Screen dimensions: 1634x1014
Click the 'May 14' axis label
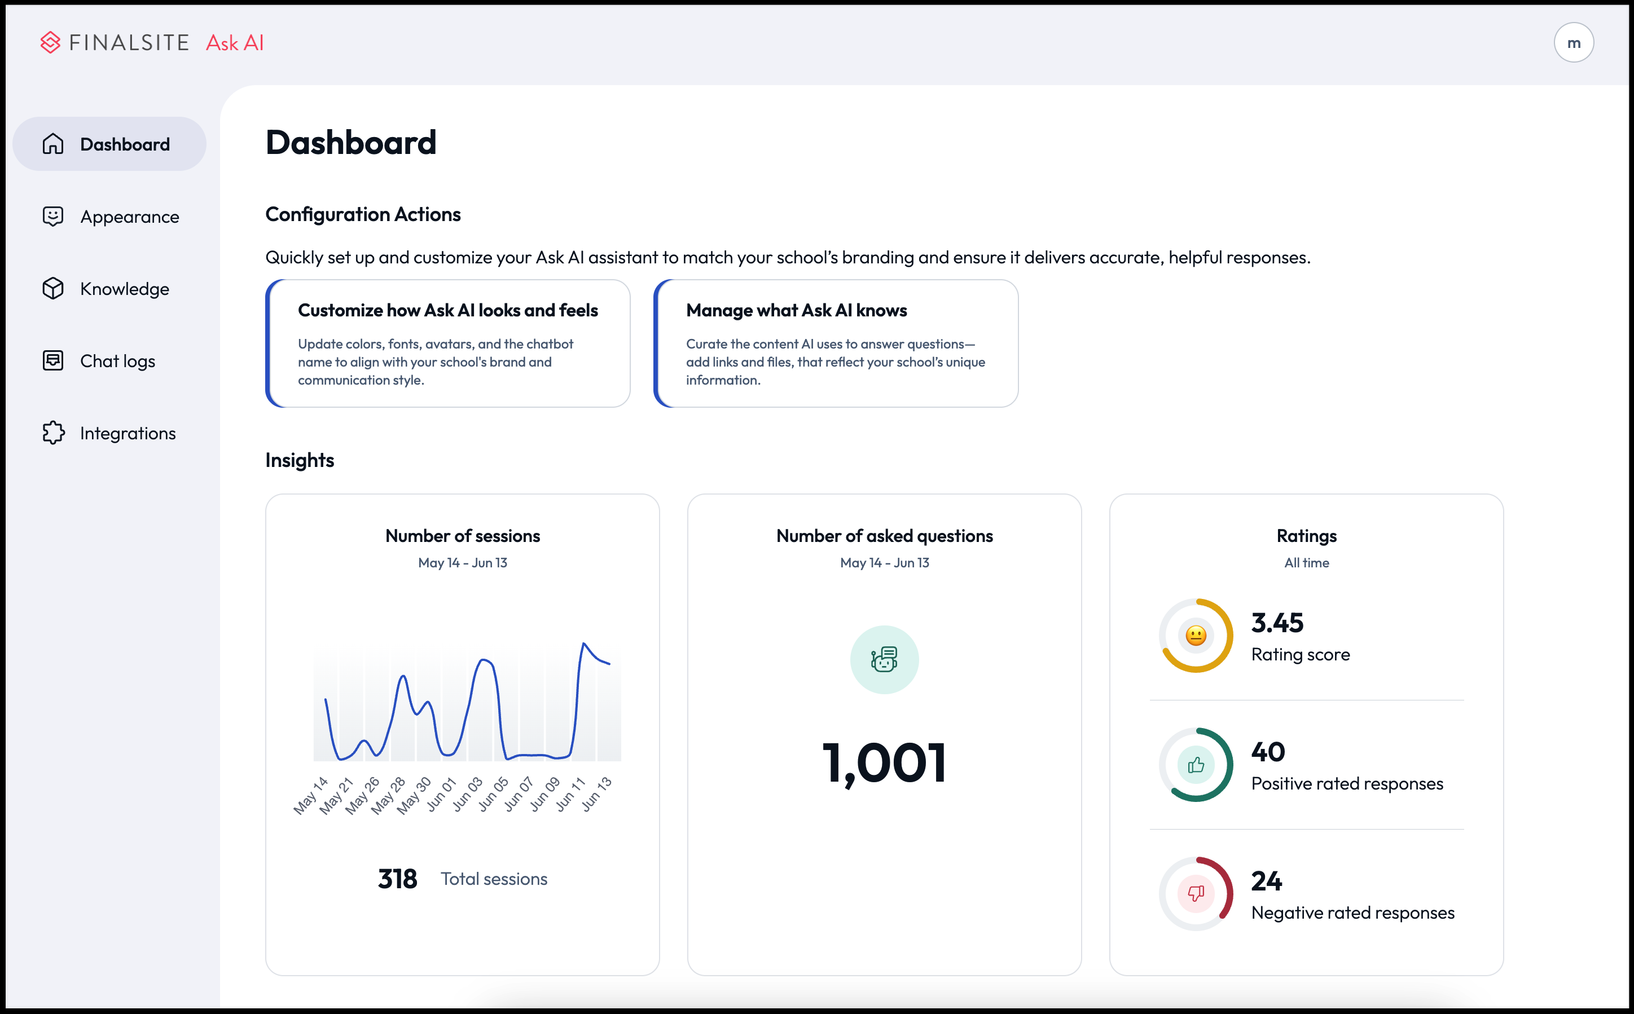310,795
